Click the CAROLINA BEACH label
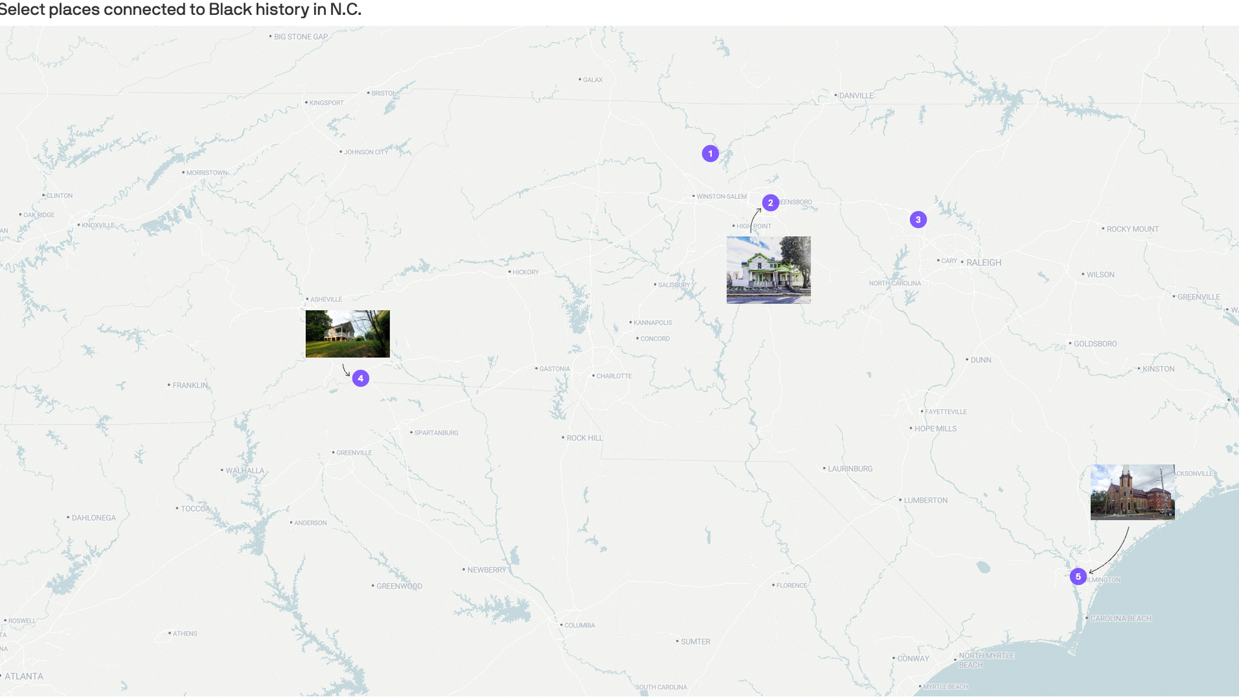 point(1121,619)
